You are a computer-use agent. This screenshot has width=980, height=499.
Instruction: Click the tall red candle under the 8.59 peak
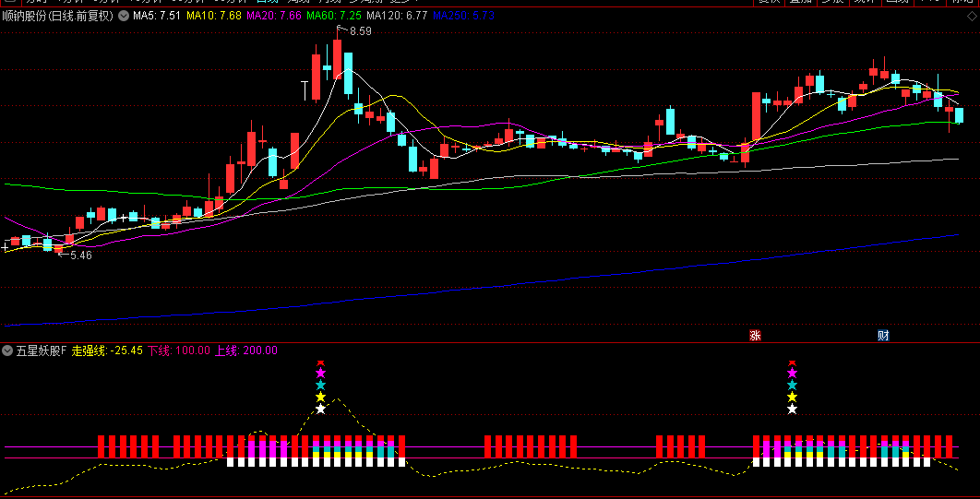(x=338, y=59)
